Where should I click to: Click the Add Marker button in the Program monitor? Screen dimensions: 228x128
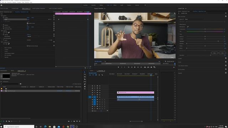coord(118,67)
